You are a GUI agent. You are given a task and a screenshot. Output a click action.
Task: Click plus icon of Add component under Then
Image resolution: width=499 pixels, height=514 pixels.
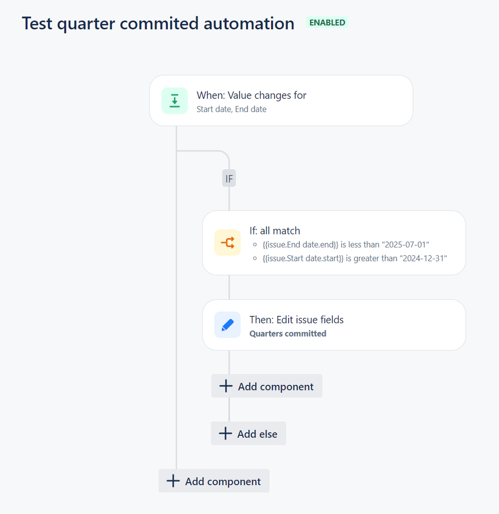pos(226,386)
